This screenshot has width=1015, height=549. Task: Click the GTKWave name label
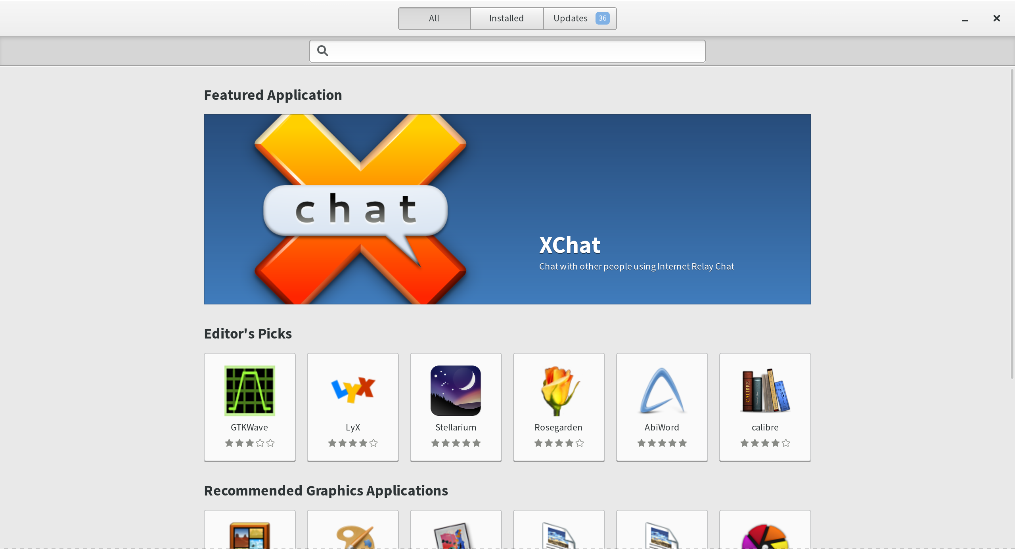point(249,427)
